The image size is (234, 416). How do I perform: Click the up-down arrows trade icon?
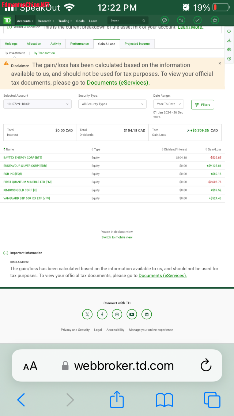(181, 21)
